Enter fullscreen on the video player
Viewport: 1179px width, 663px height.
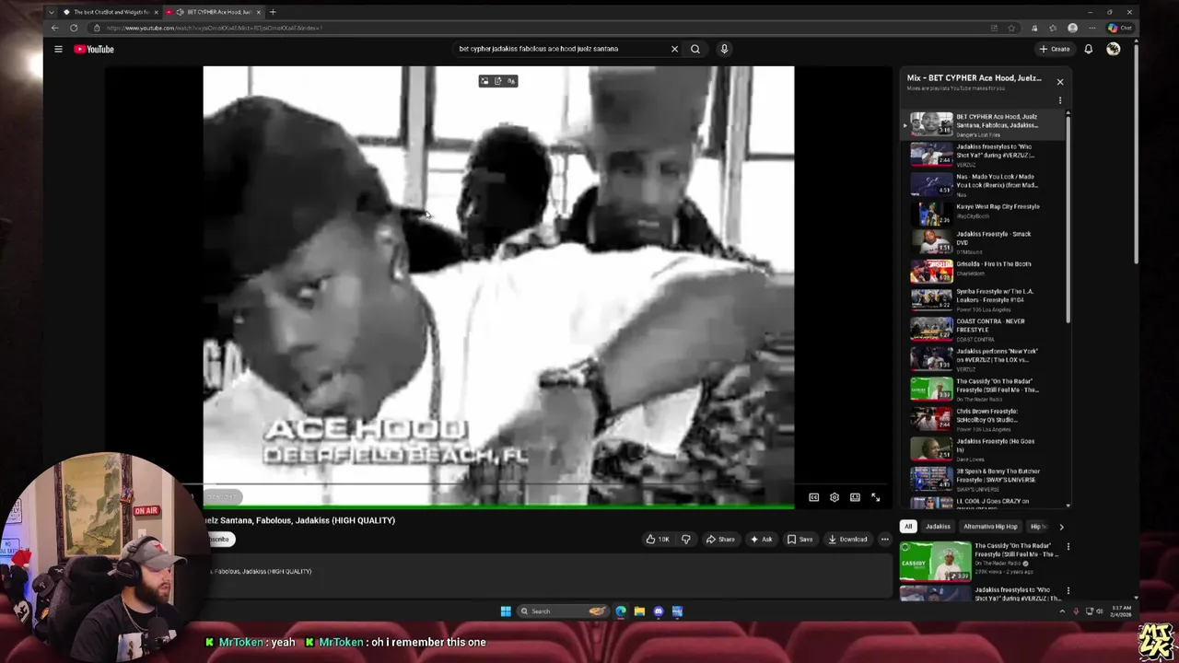click(876, 497)
